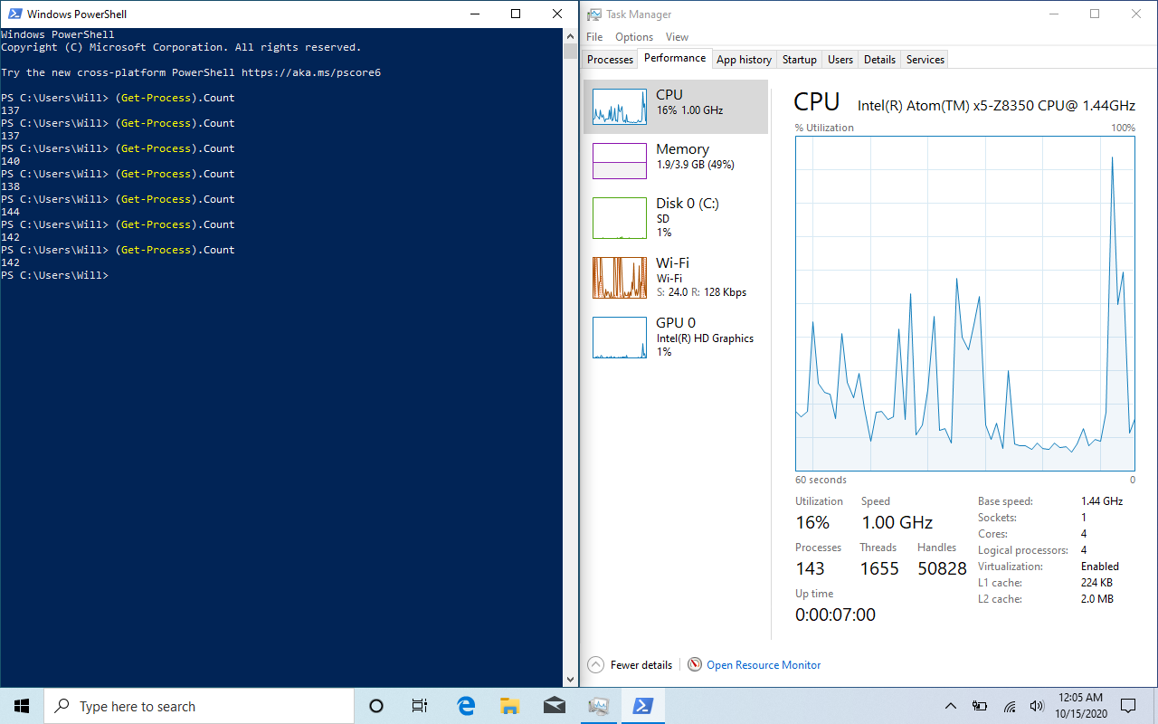
Task: Collapse with Fewer details chevron
Action: [595, 665]
